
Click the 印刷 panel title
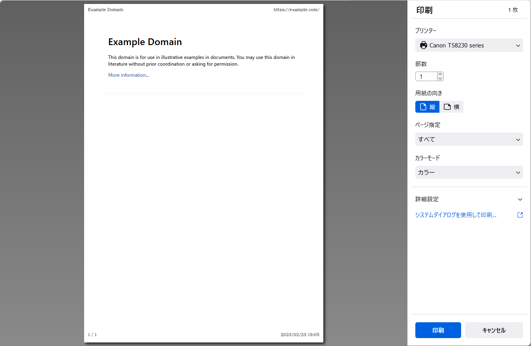point(424,10)
